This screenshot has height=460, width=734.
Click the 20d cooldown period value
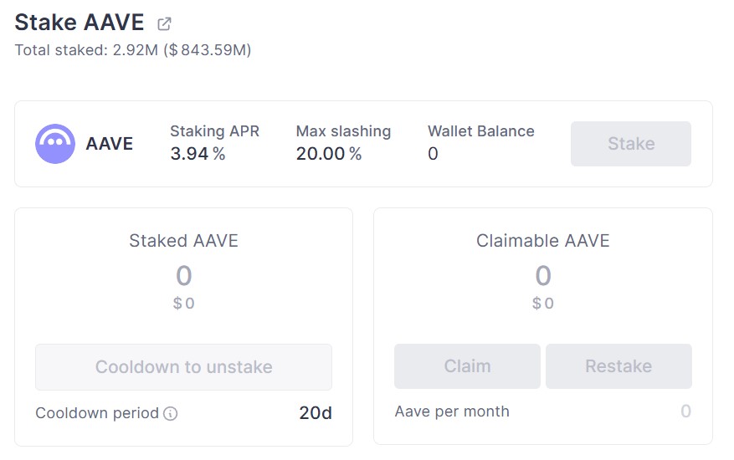[x=316, y=413]
